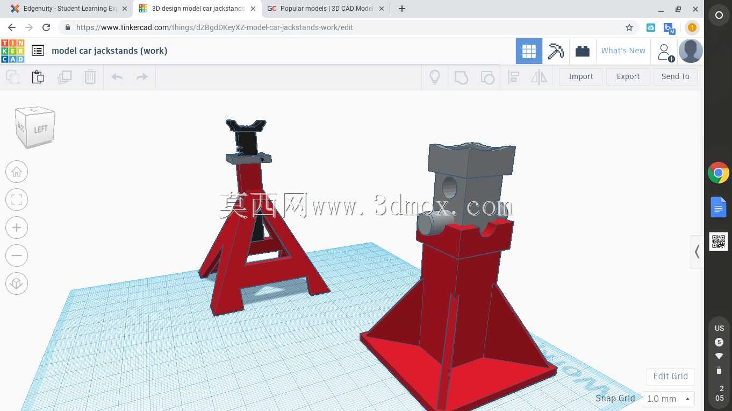The width and height of the screenshot is (732, 411).
Task: Open a new browser tab
Action: pyautogui.click(x=402, y=9)
